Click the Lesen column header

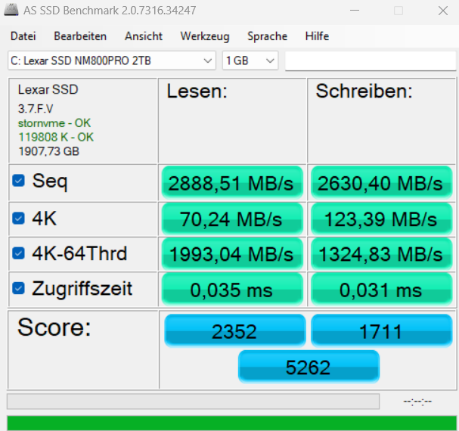(x=197, y=91)
